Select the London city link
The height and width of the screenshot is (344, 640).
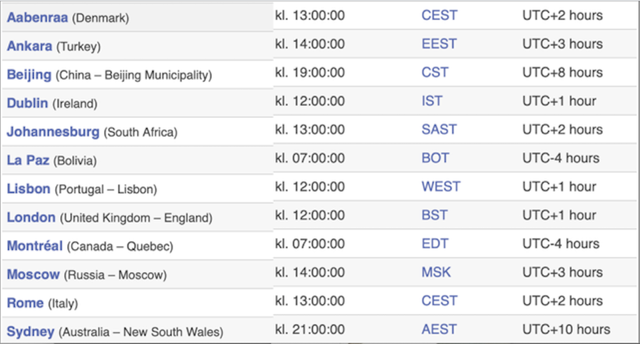click(31, 218)
